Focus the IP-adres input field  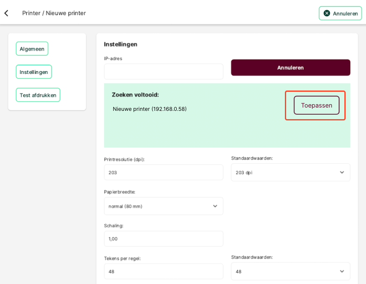[x=163, y=71]
